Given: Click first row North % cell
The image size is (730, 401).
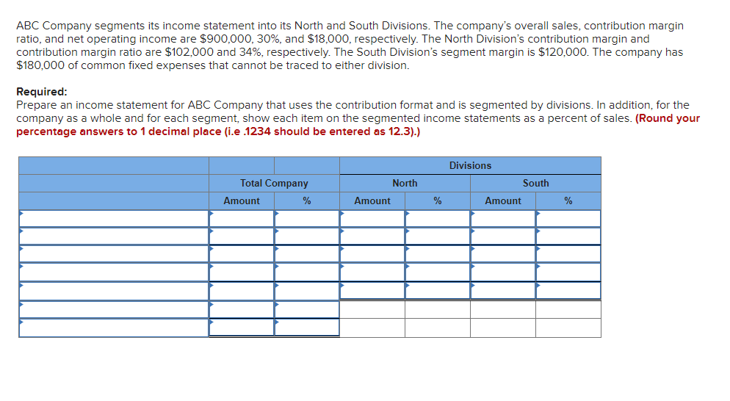Looking at the screenshot, I should click(x=438, y=218).
